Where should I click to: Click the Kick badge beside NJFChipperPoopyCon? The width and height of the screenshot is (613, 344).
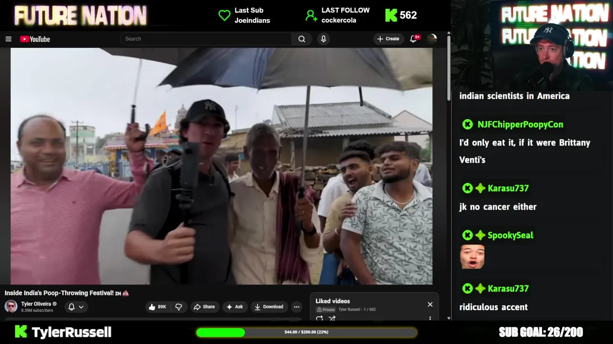467,124
